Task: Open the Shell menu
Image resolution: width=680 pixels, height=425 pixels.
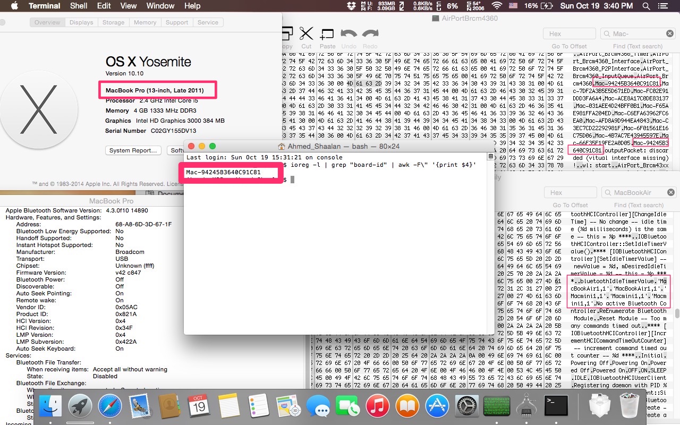Action: click(79, 6)
